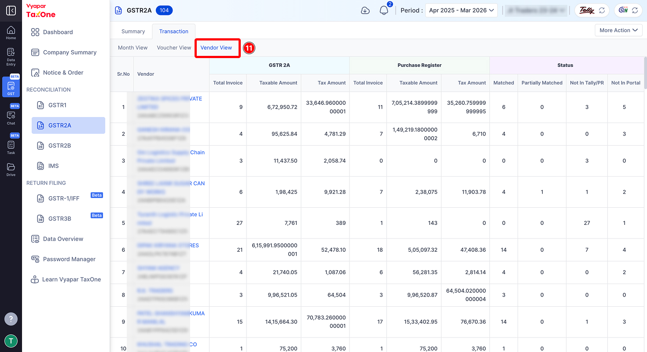Image resolution: width=647 pixels, height=352 pixels.
Task: Open the notifications bell
Action: [384, 11]
